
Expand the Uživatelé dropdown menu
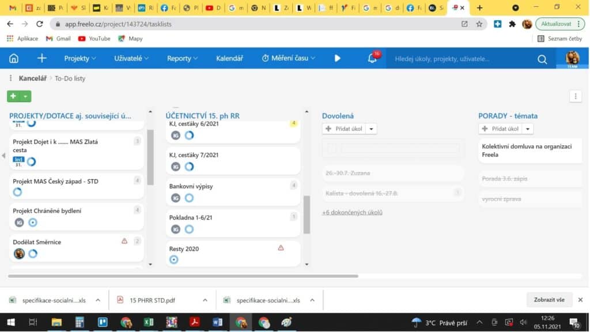click(x=131, y=58)
